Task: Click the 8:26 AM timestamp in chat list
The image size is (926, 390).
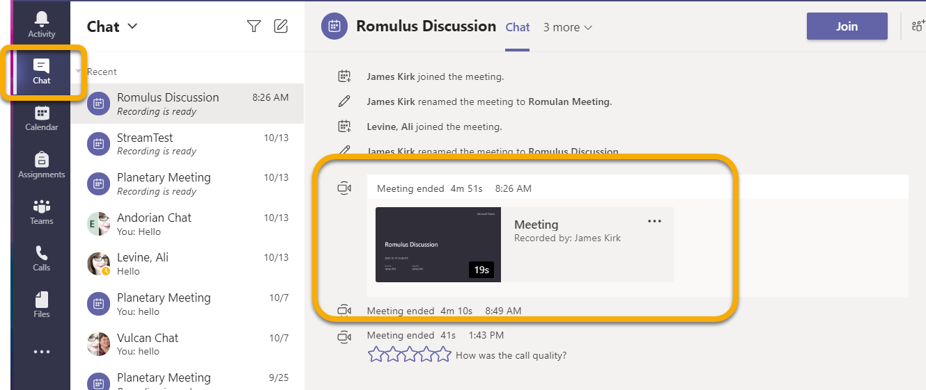Action: click(270, 97)
